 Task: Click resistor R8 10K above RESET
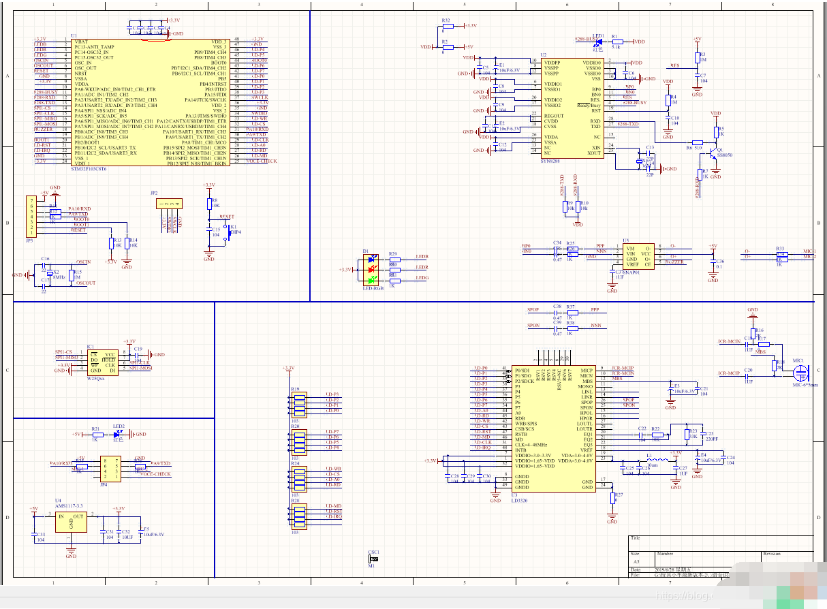pyautogui.click(x=208, y=204)
